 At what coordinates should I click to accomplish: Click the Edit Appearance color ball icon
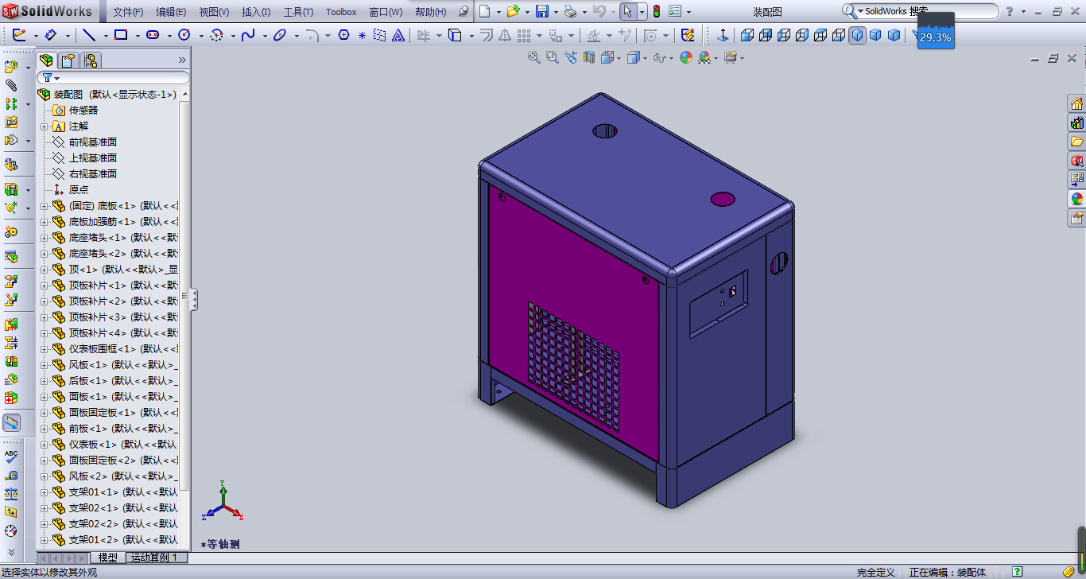click(685, 57)
